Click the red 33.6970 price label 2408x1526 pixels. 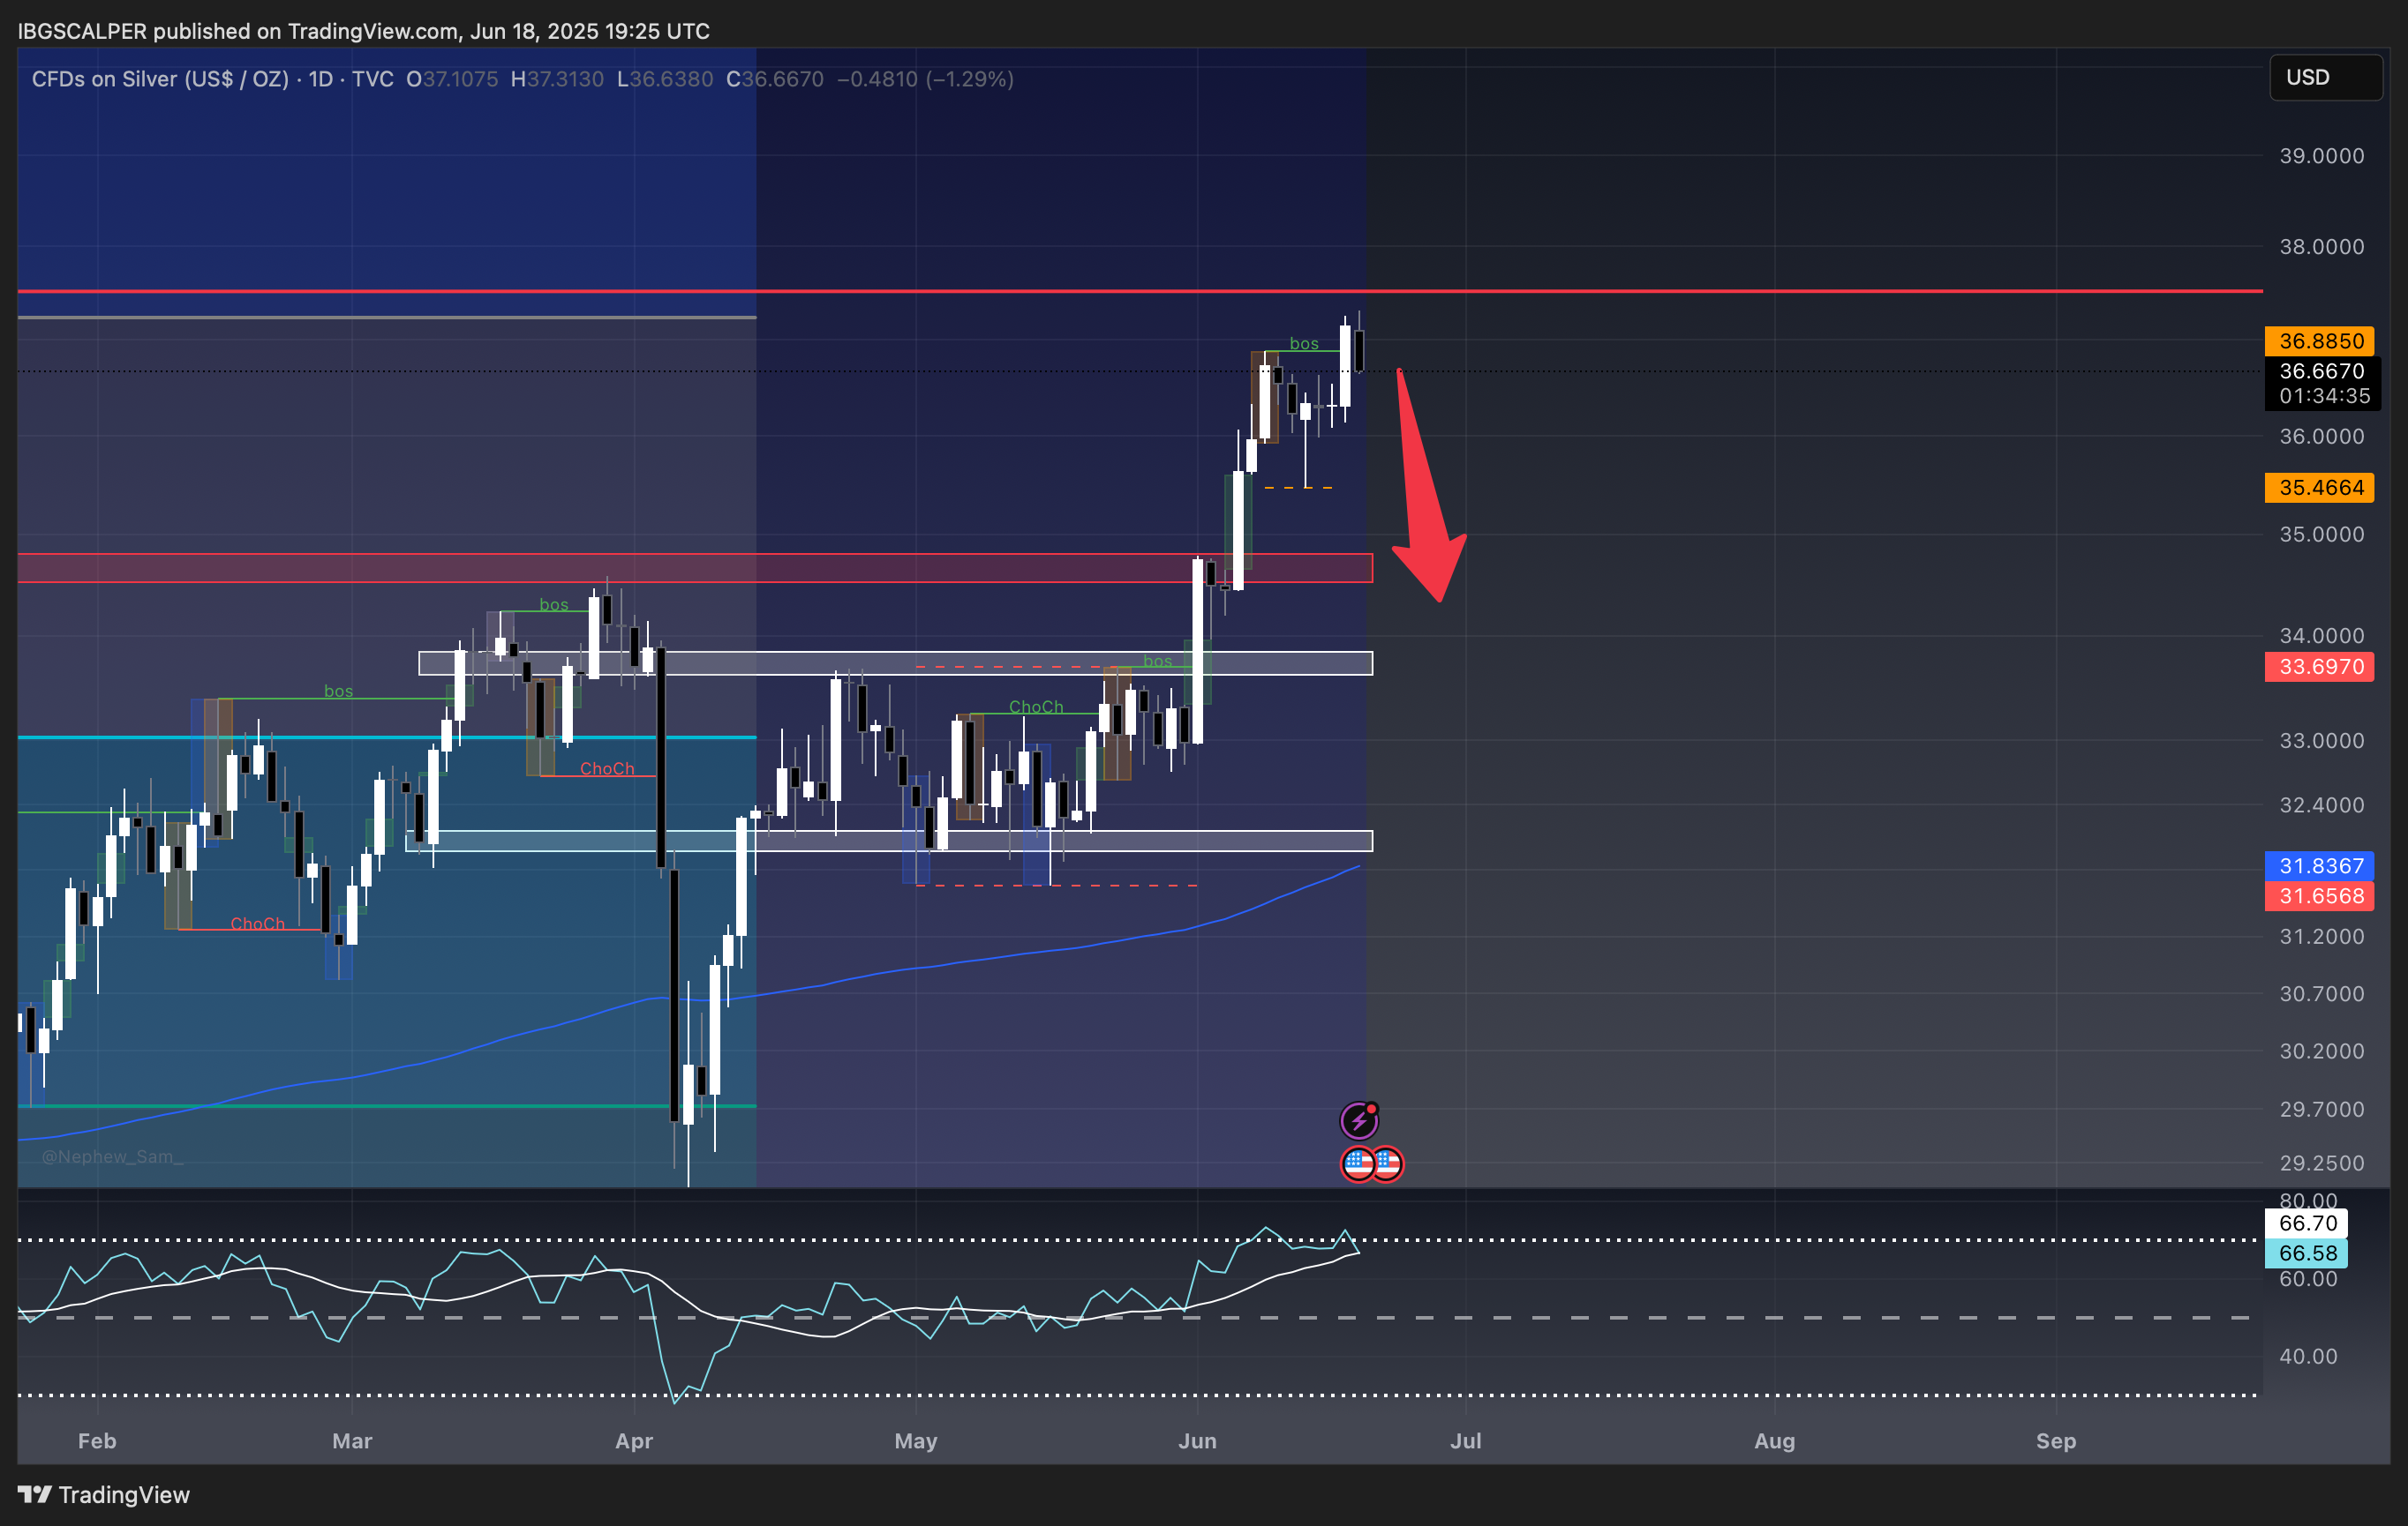[x=2319, y=667]
